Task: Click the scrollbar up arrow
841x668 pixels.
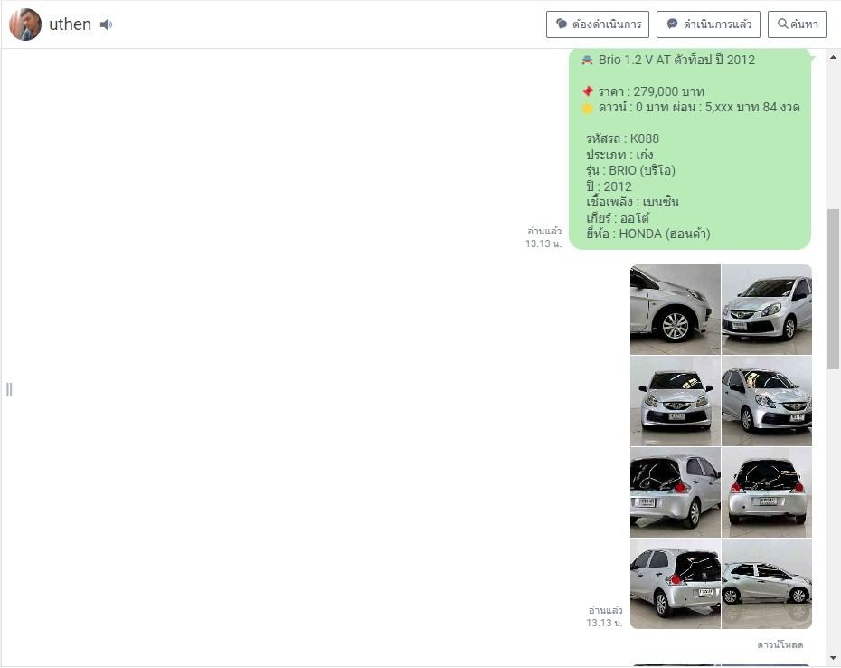Action: (833, 56)
